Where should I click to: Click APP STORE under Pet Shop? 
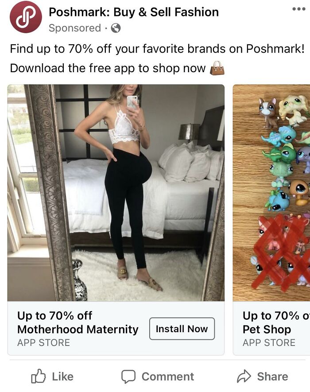point(269,342)
